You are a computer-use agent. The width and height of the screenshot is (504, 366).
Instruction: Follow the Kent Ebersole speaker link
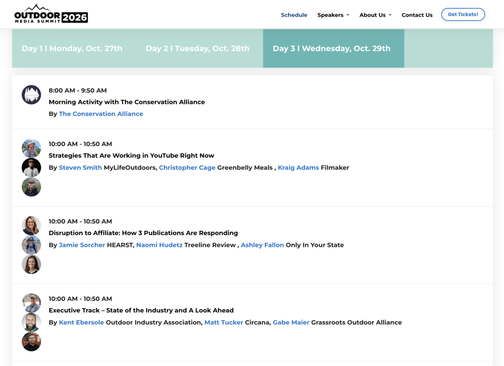click(81, 323)
